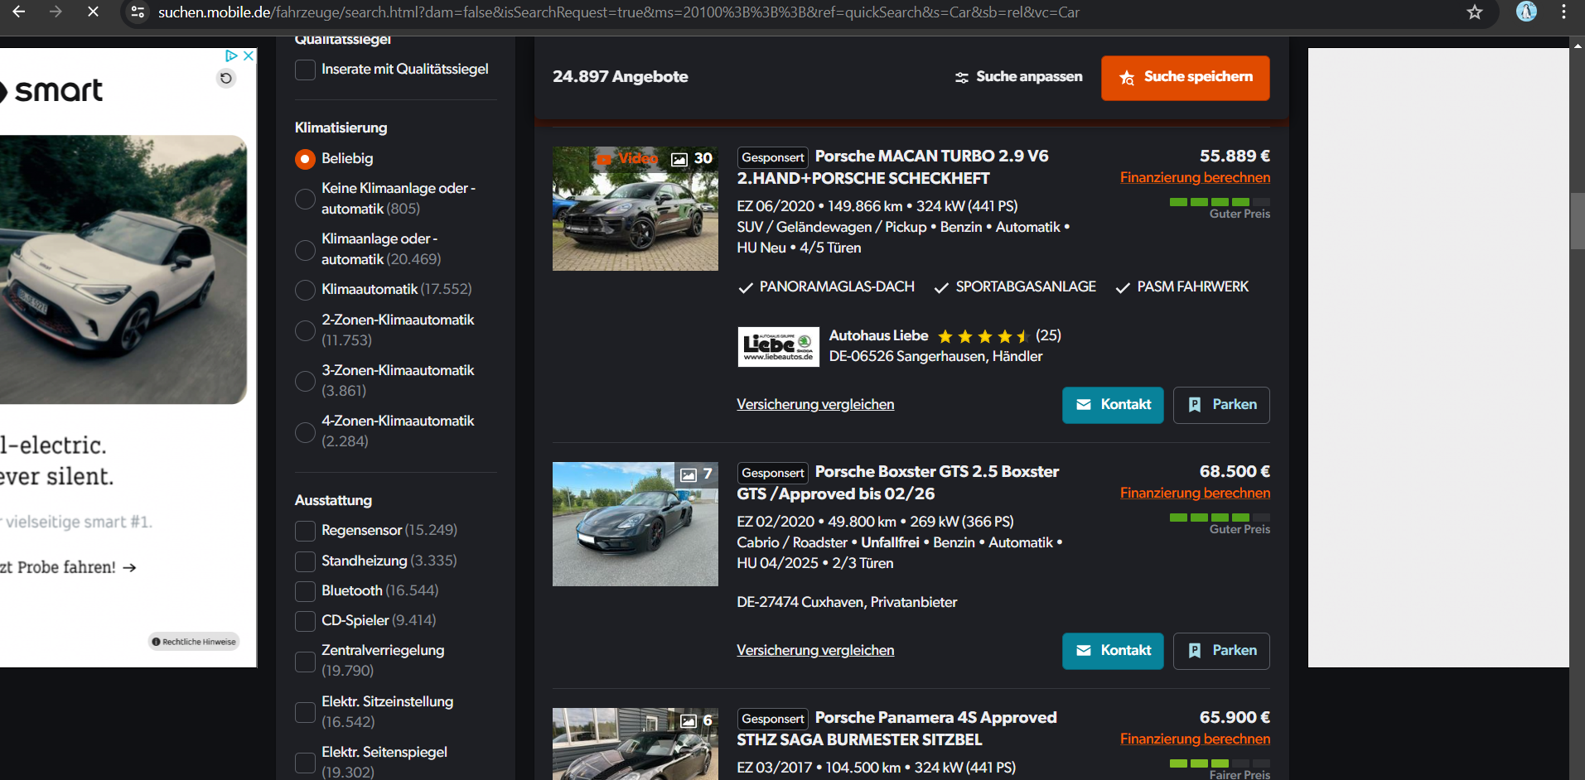
Task: Open the site information icon in address bar
Action: point(138,12)
